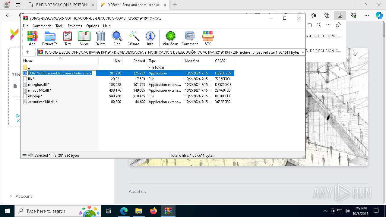
Task: Open the Wizard tool
Action: coord(134,38)
